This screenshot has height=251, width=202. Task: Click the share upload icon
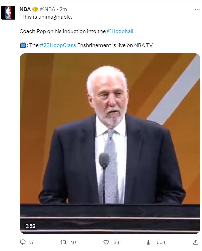[195, 242]
